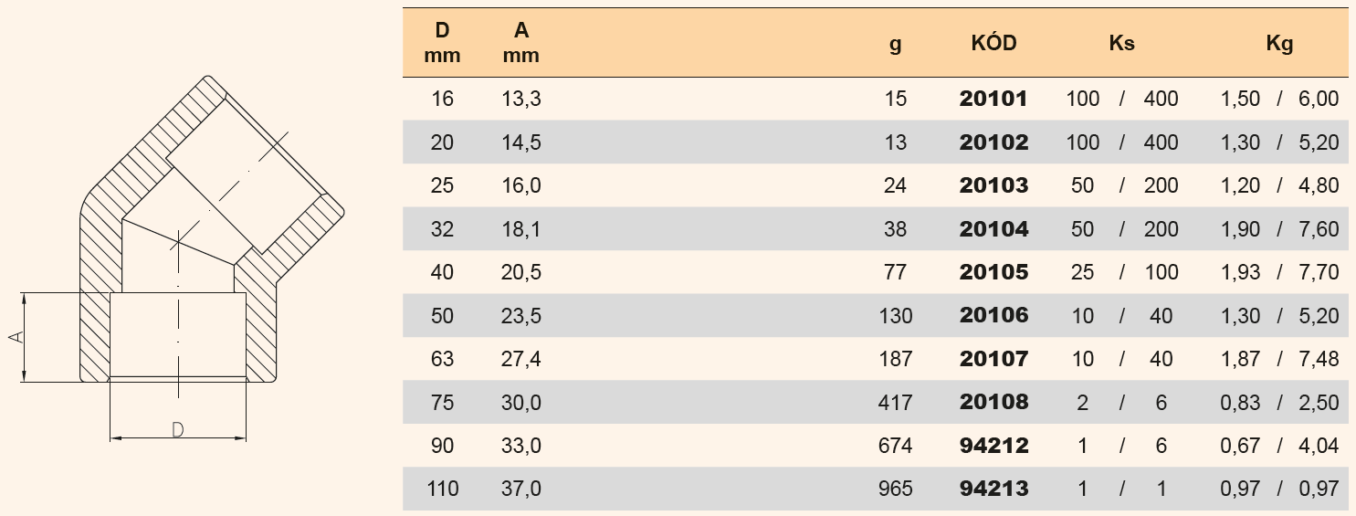1356x516 pixels.
Task: Open product code 94212
Action: point(993,446)
